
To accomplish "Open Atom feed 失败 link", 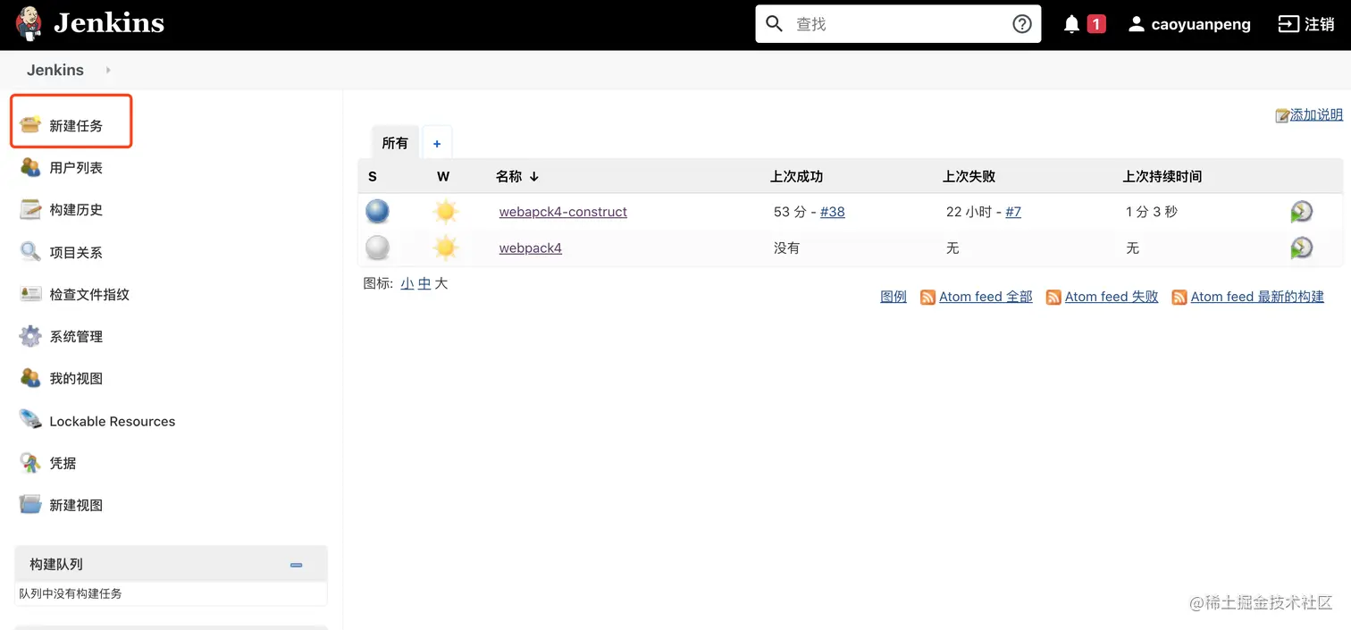I will (1112, 297).
